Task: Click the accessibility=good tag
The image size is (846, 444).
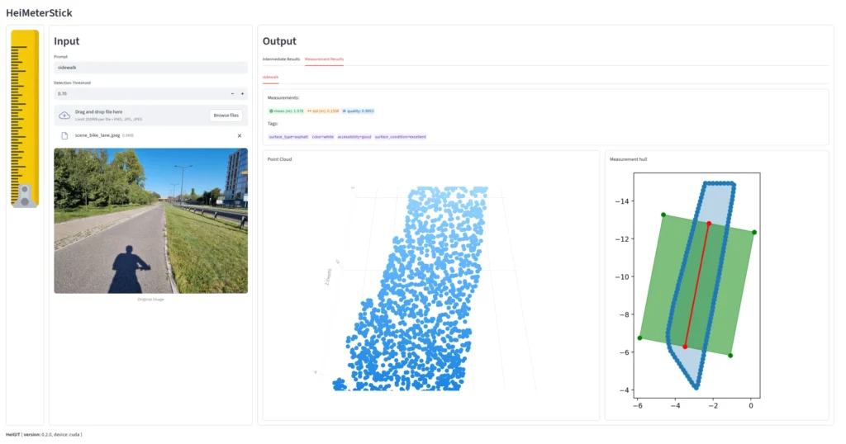Action: [354, 137]
